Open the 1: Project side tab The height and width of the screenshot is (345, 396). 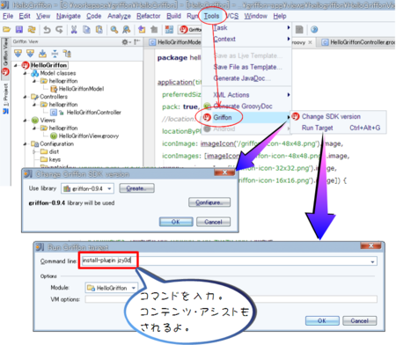pyautogui.click(x=5, y=99)
